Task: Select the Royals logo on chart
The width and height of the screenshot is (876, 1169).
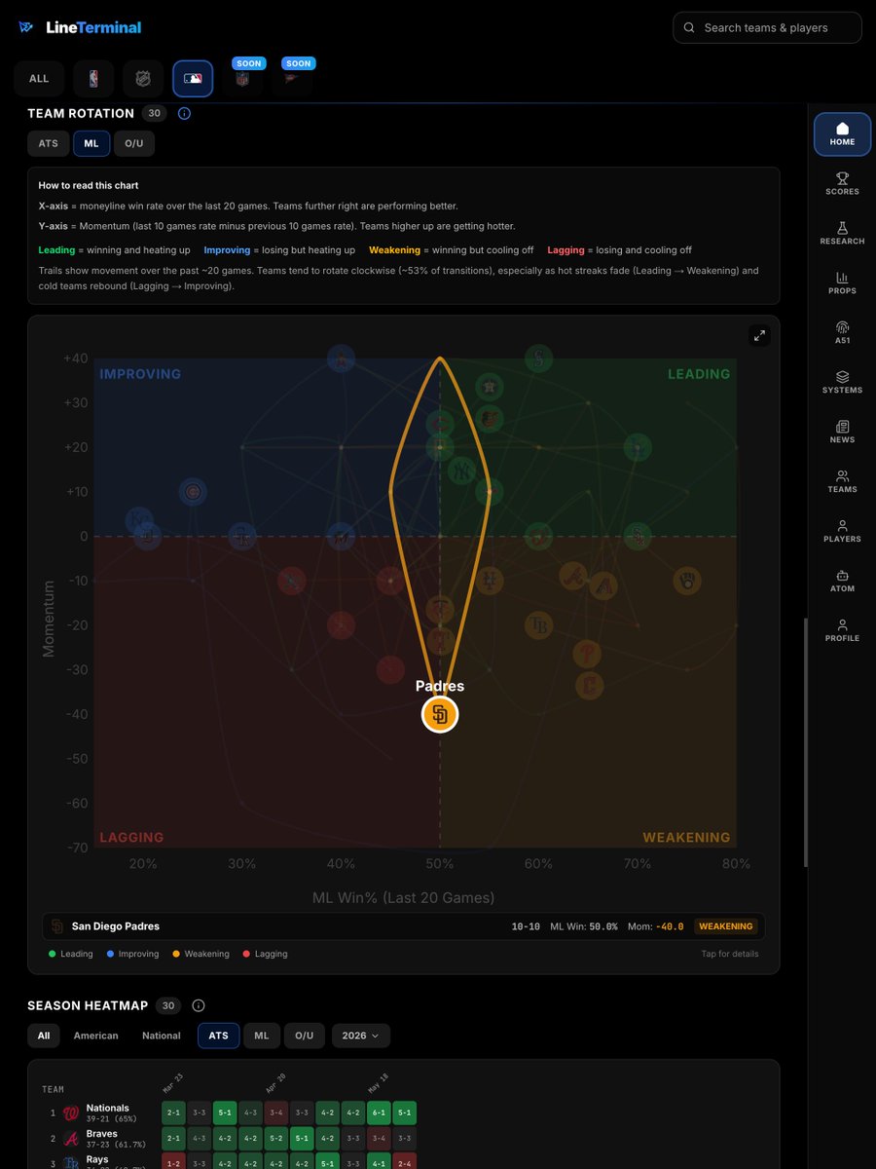Action: (139, 520)
